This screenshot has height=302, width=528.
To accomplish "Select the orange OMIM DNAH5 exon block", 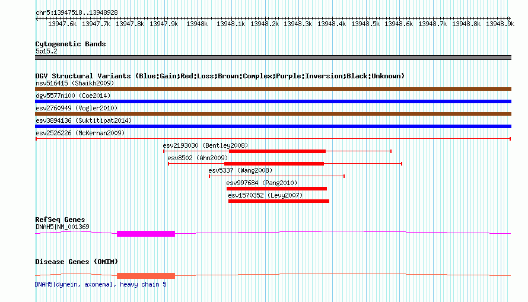I will point(146,276).
